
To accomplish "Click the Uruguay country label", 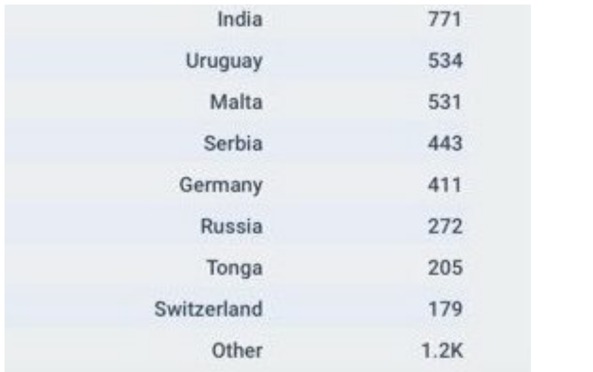I will pyautogui.click(x=224, y=61).
